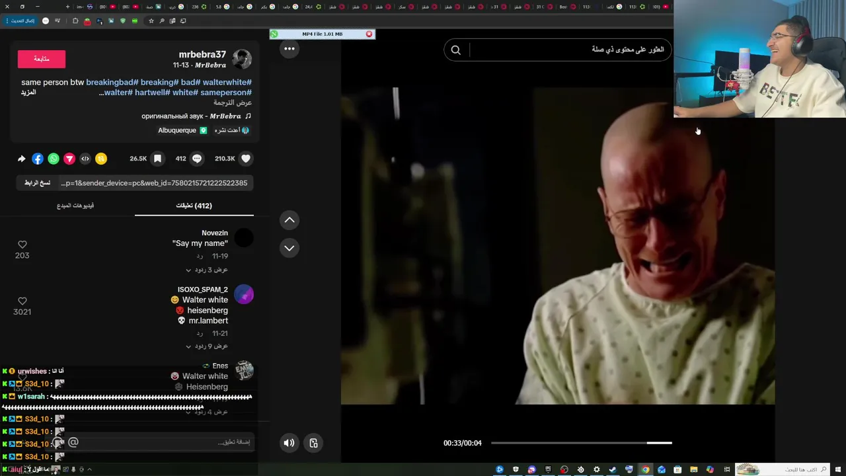846x476 pixels.
Task: Expand 9 replies under ISOXO_SPAM_2's comment
Action: click(206, 346)
